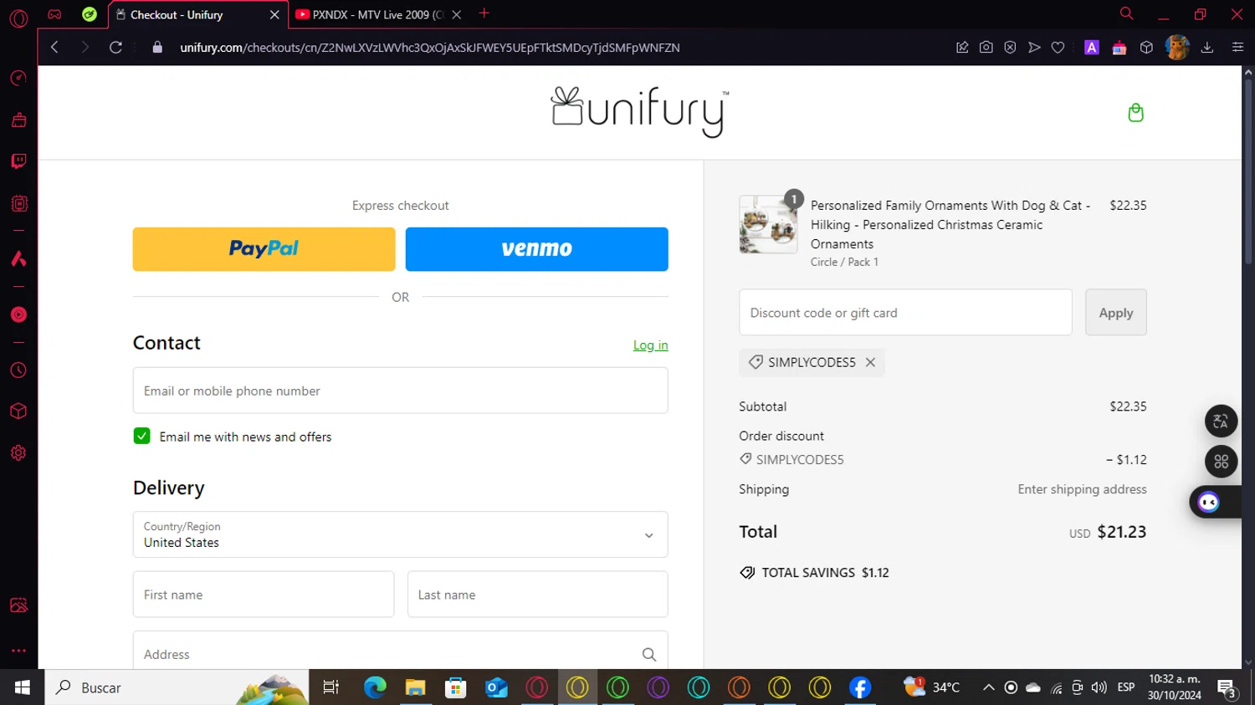Open the sidebar player icon
1255x705 pixels.
[x=18, y=315]
